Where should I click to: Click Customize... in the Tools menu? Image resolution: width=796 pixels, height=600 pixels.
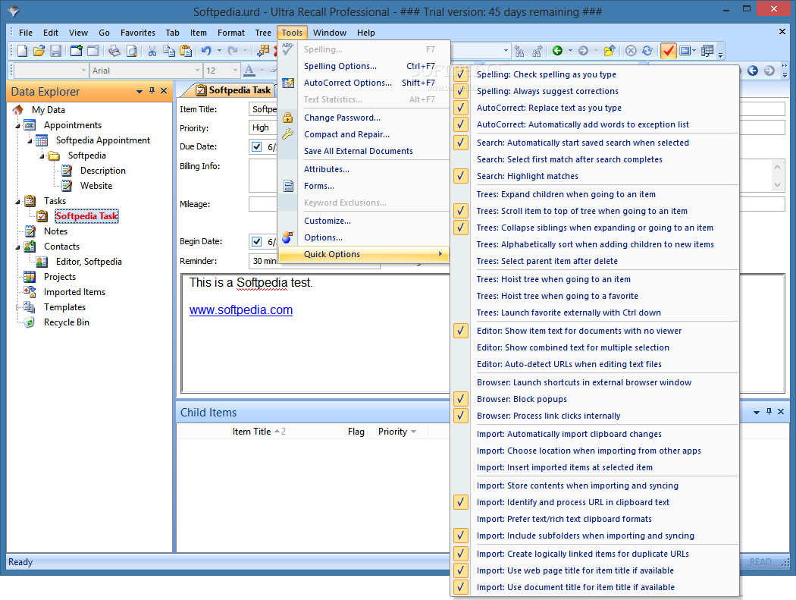pos(363,221)
